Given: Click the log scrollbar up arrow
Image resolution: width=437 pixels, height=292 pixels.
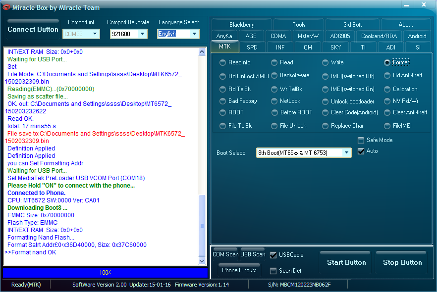Looking at the screenshot, I should click(202, 52).
